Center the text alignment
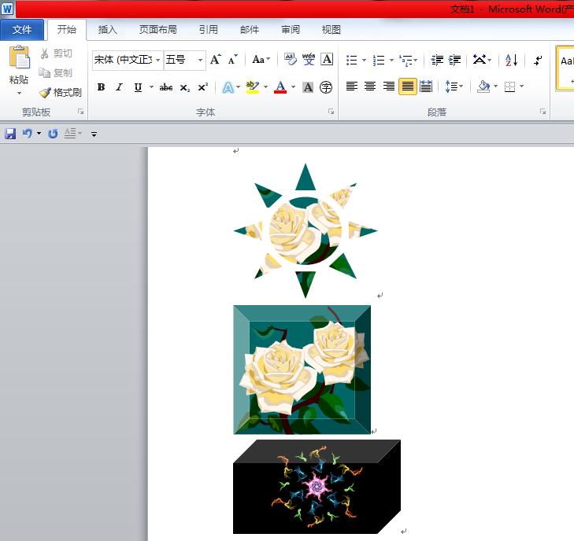574x541 pixels. [370, 86]
